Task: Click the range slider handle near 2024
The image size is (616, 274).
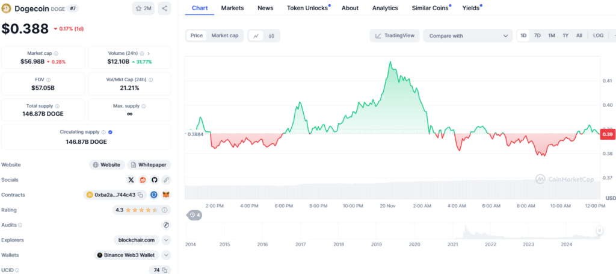Action: pyautogui.click(x=600, y=231)
